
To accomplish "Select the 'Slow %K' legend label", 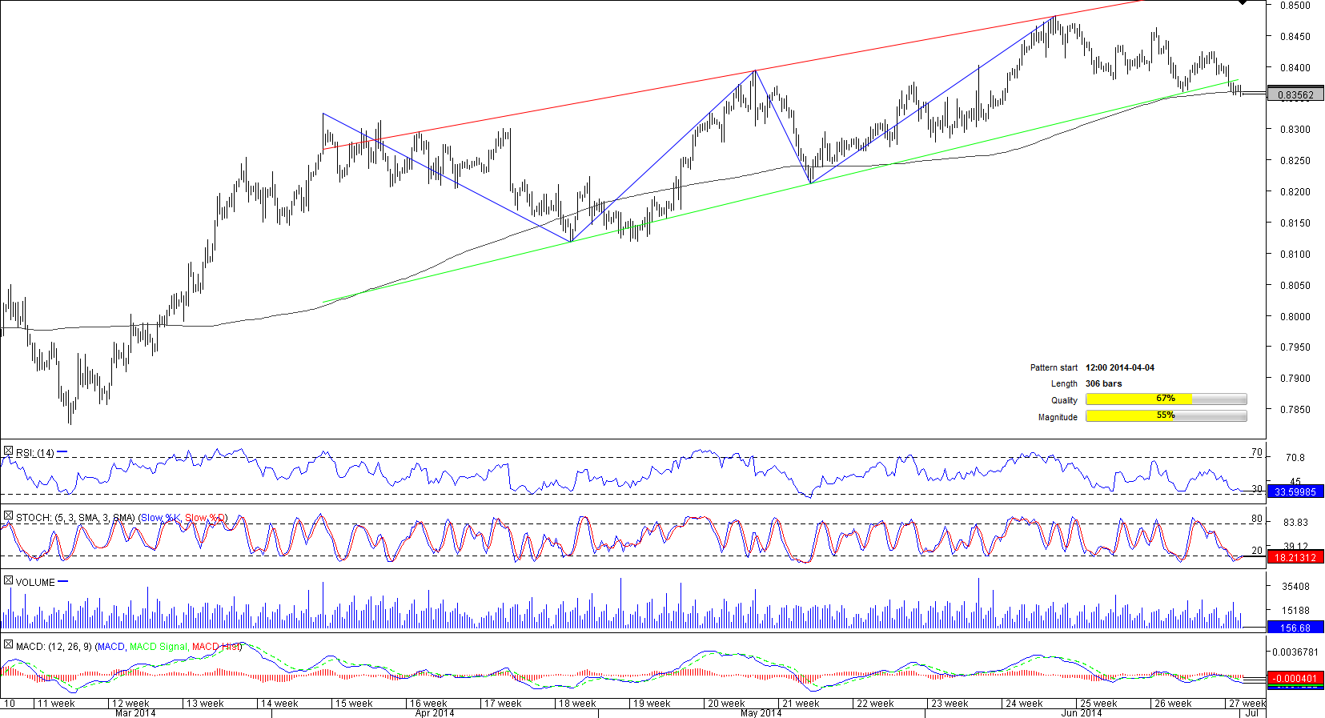I will (x=160, y=518).
